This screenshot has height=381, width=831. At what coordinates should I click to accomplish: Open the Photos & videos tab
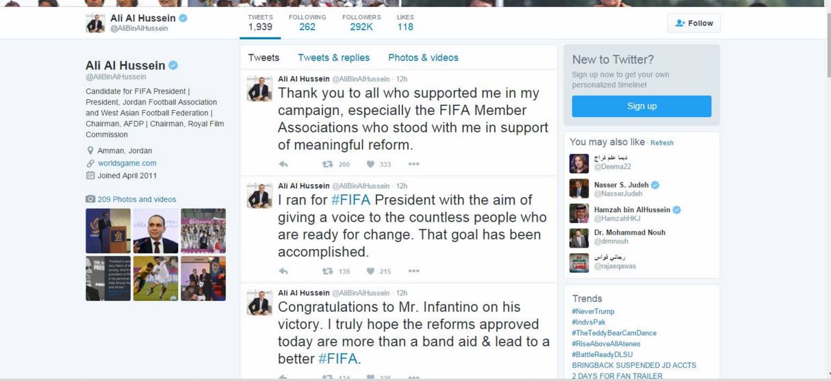point(423,57)
